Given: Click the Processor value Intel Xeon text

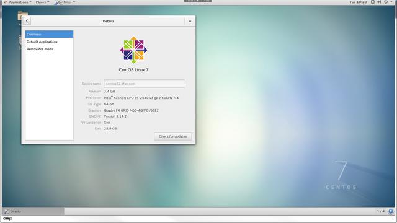Looking at the screenshot, I should click(x=141, y=98).
